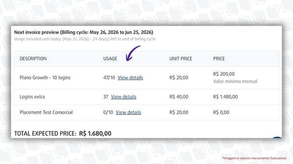Click the R$ 1.680,00 total amount
This screenshot has height=164, width=293.
point(95,133)
